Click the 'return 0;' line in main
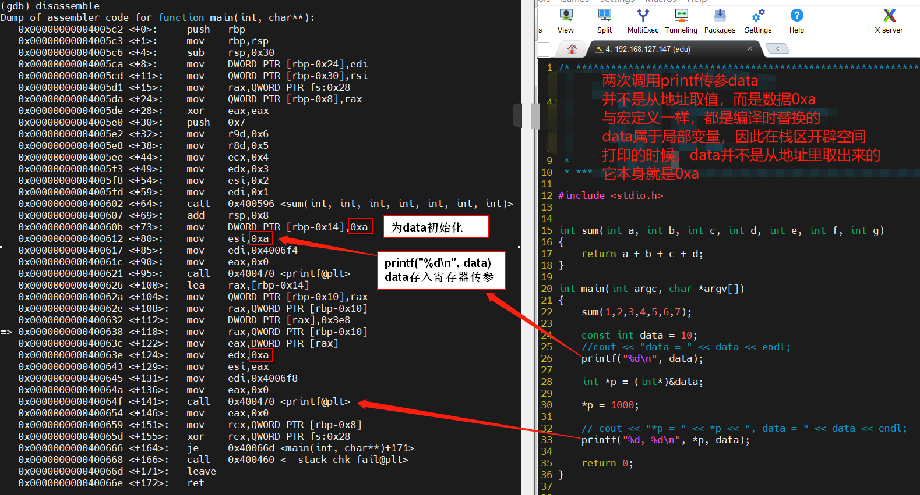Viewport: 920px width, 495px height. coord(607,463)
